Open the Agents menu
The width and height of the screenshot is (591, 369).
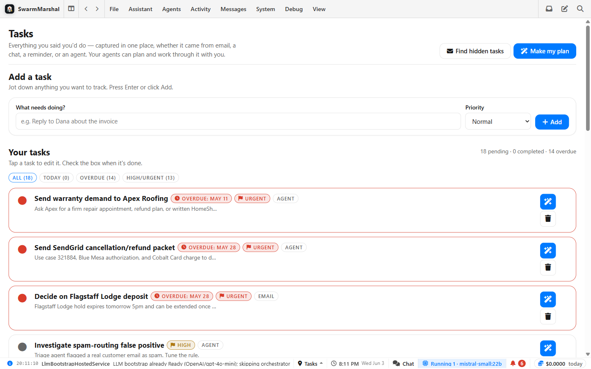click(172, 9)
